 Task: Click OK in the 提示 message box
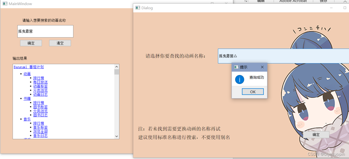(x=253, y=92)
